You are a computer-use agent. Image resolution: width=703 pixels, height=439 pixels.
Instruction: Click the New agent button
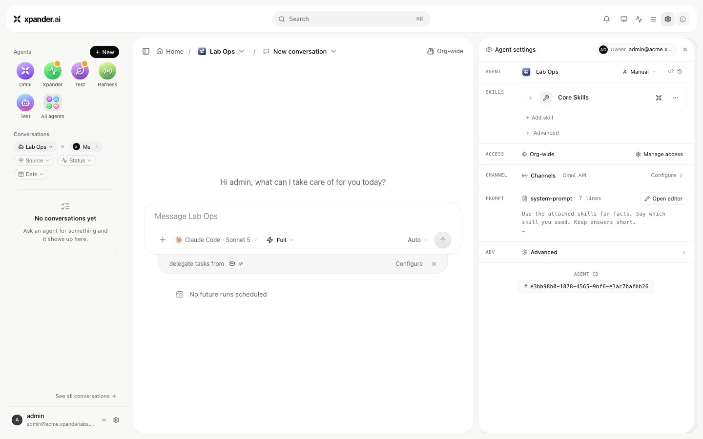click(x=104, y=52)
